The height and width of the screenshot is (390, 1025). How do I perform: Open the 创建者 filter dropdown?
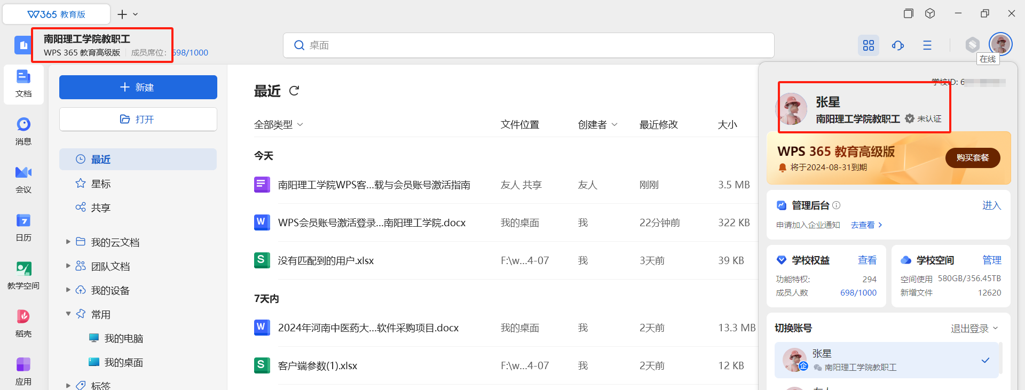(597, 124)
